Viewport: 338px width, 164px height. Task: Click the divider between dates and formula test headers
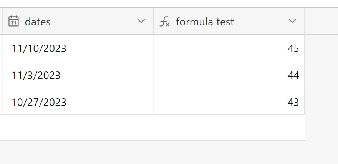tap(153, 21)
